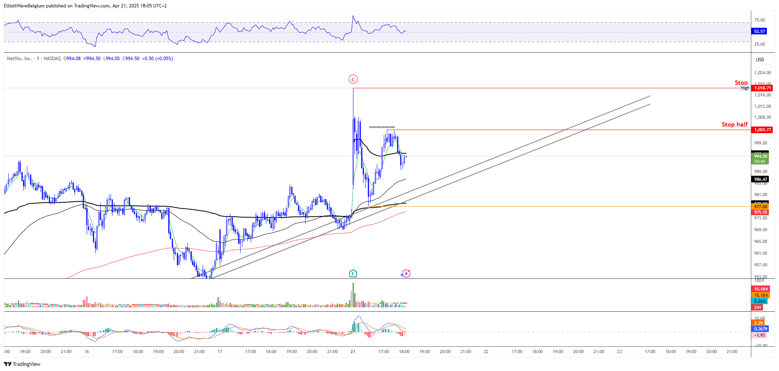Click the 986.47 black price tag

pyautogui.click(x=760, y=179)
